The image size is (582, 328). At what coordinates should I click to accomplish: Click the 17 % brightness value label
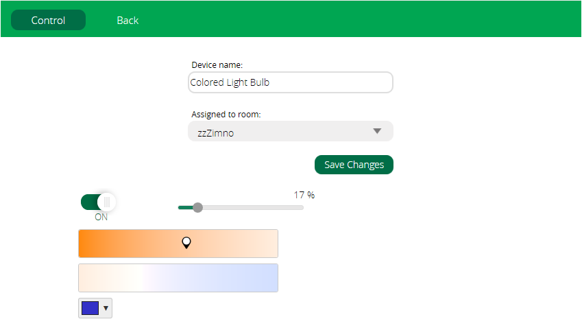[x=304, y=195]
